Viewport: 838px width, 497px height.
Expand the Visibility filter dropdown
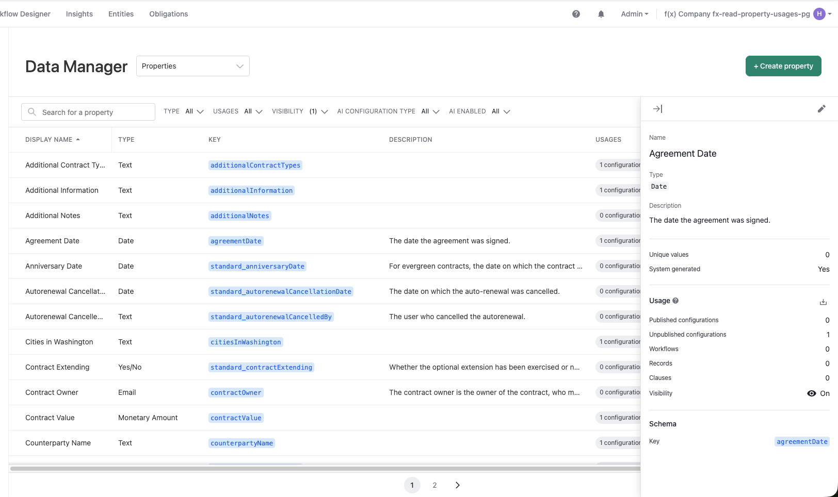pyautogui.click(x=300, y=111)
